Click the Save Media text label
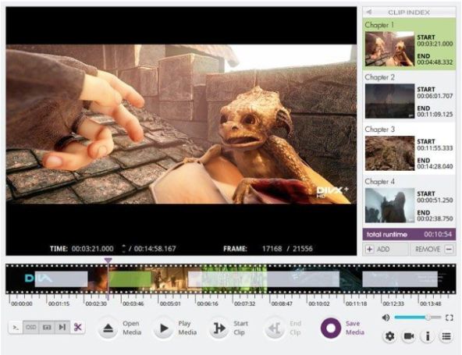462x355 pixels. pos(355,328)
